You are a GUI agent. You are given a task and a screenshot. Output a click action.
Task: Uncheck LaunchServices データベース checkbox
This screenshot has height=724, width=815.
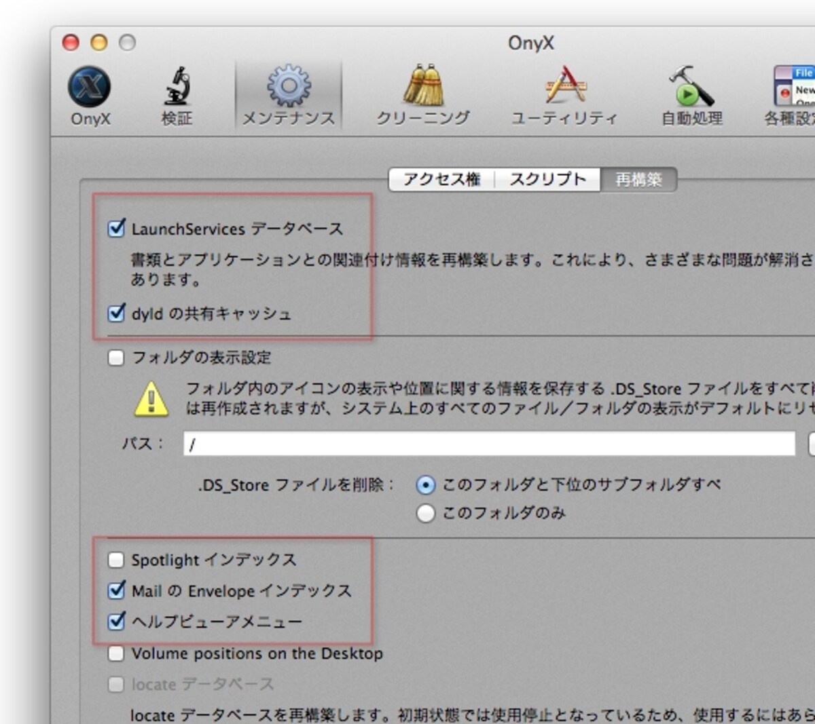[117, 229]
